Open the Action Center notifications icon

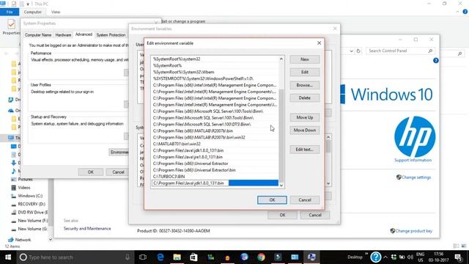458,257
